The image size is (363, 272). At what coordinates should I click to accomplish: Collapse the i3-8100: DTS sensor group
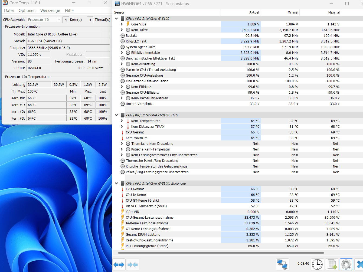coord(116,115)
